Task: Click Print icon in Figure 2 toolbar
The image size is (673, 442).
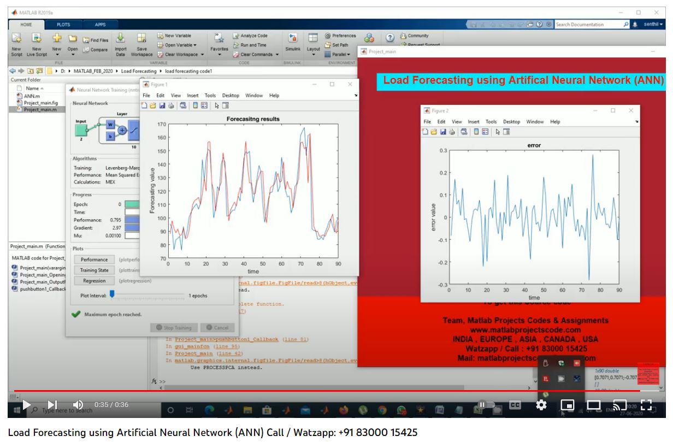Action: coord(451,132)
